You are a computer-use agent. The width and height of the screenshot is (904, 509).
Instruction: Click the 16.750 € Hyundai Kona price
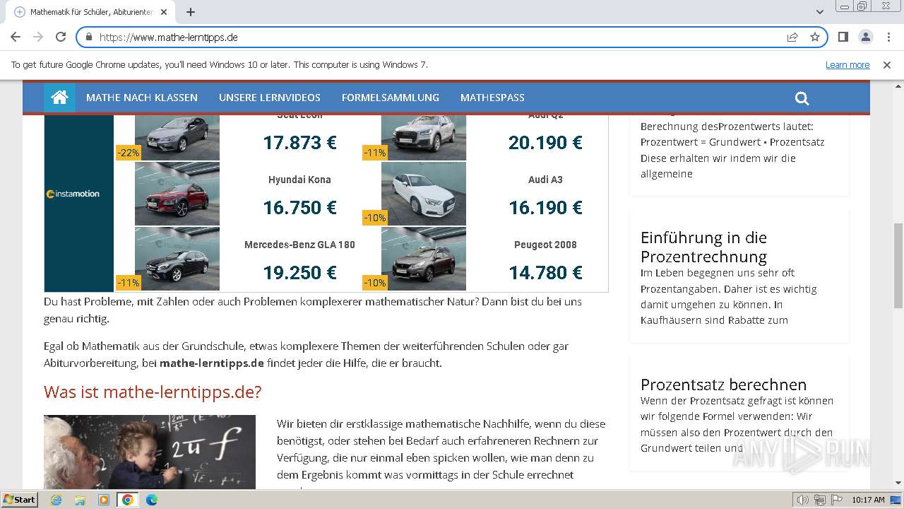[x=299, y=208]
